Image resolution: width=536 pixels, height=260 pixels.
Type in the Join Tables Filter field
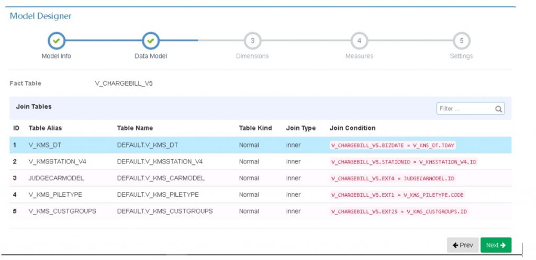(x=465, y=109)
